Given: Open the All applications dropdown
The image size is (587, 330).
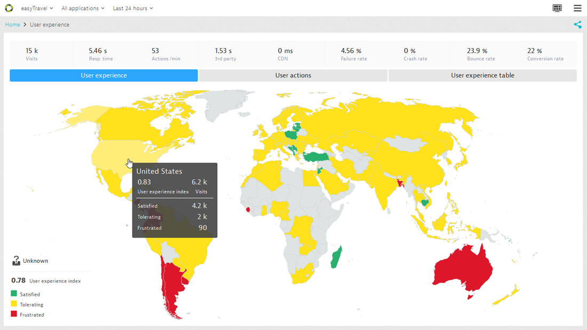Looking at the screenshot, I should click(x=83, y=8).
